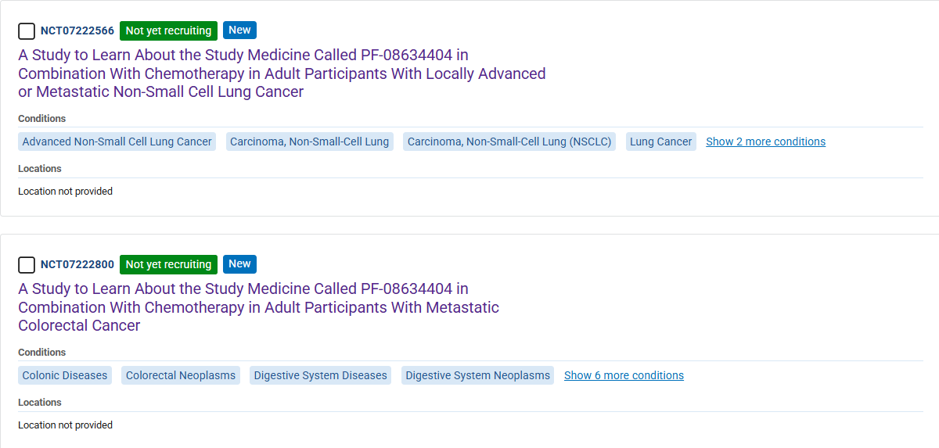Click 'Not yet recruiting' badge on first study

click(x=168, y=31)
